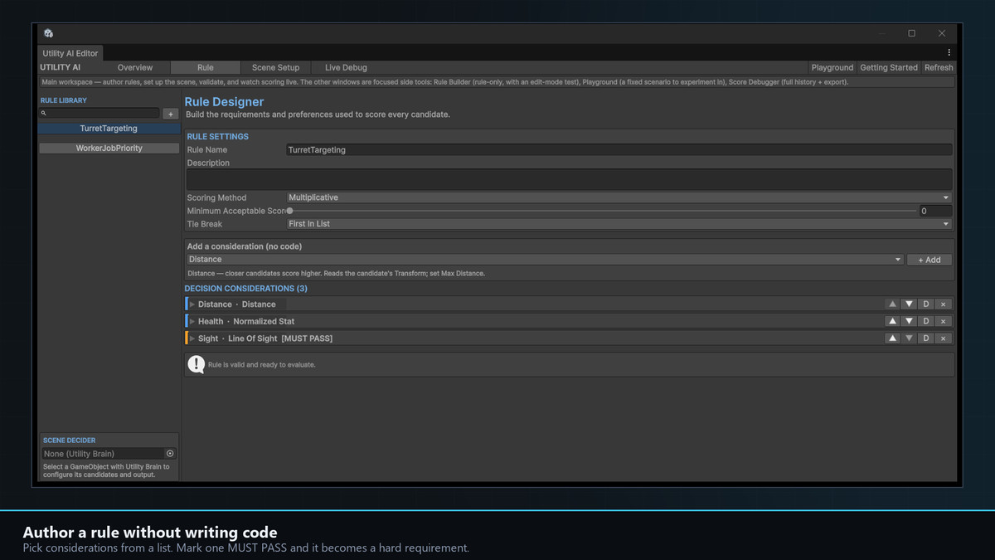This screenshot has width=995, height=560.
Task: Click the Unity icon in title bar
Action: (49, 33)
